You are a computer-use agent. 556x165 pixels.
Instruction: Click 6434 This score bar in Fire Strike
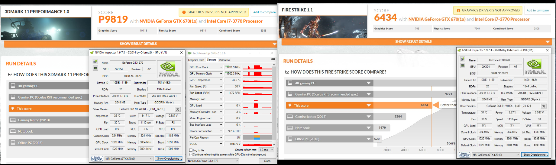point(402,105)
